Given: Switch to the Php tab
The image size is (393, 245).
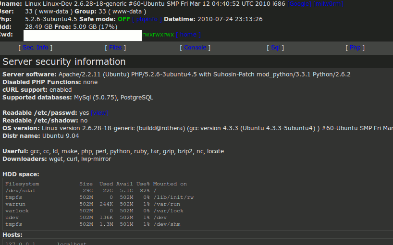Looking at the screenshot, I should click(355, 48).
